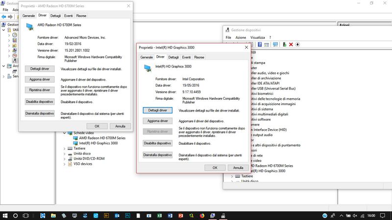Click Dettagli driver in Intel HD Graphics dialog
The width and height of the screenshot is (392, 220).
(x=157, y=110)
